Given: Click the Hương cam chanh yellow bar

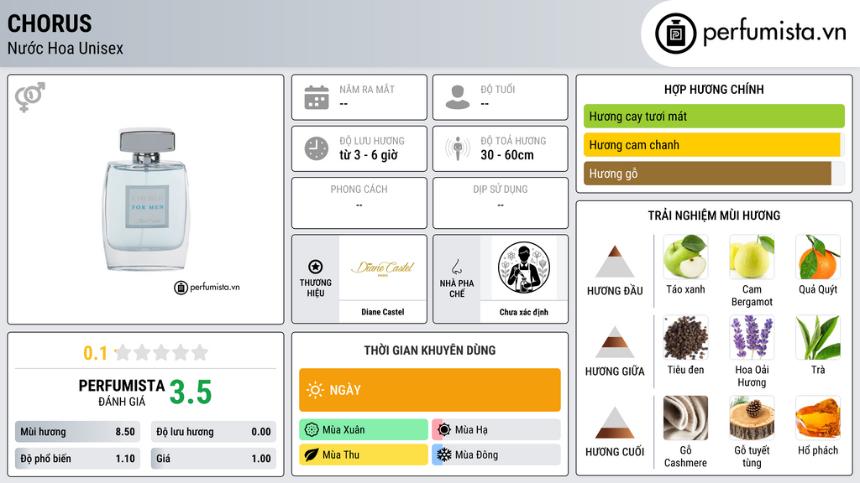Looking at the screenshot, I should point(712,145).
